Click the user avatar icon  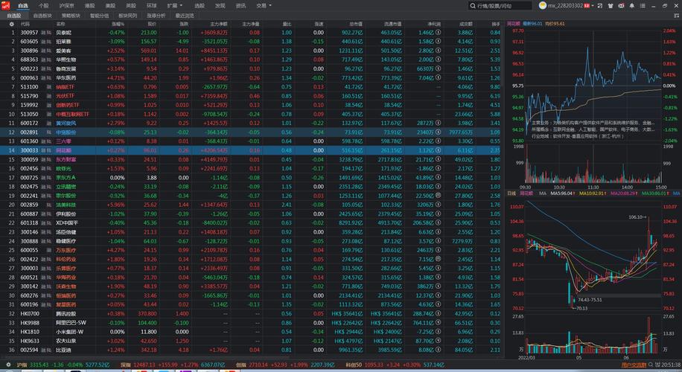541,5
